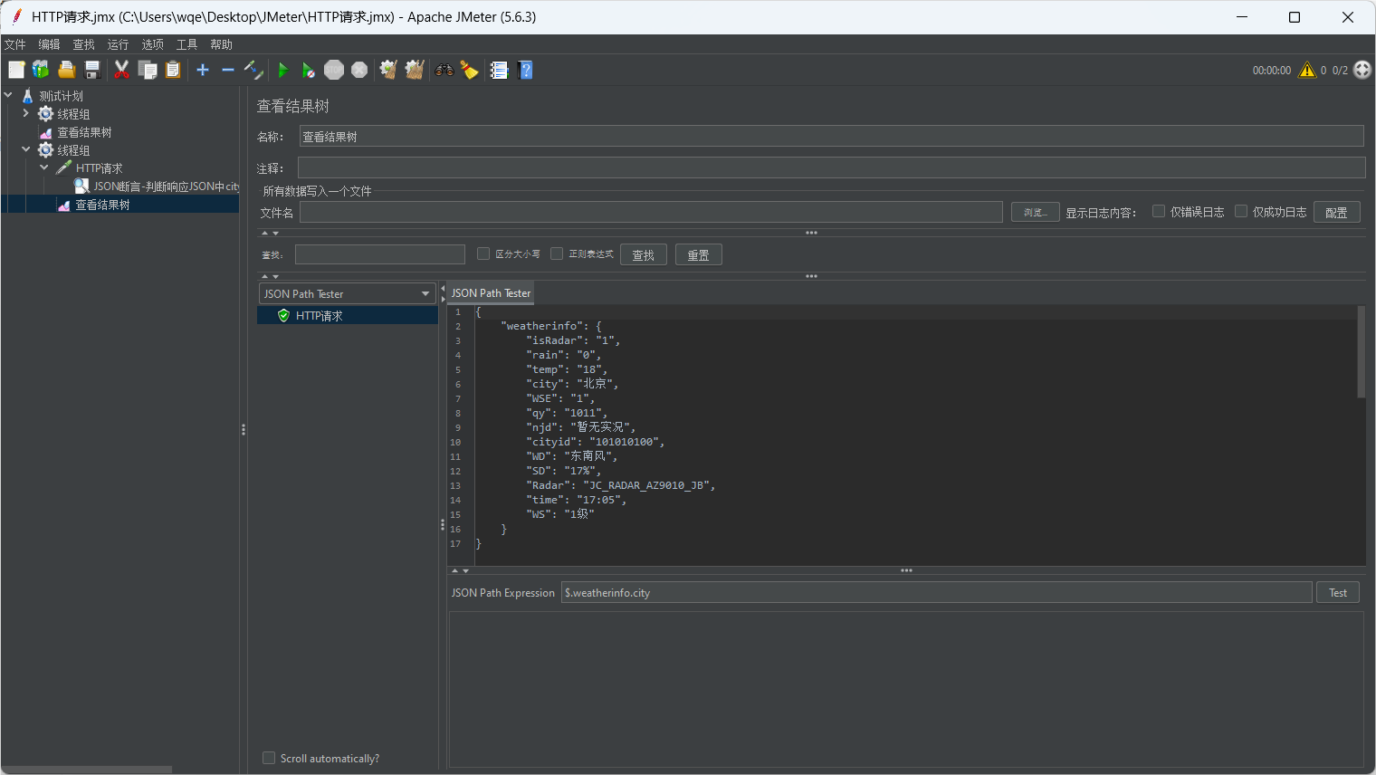Click the "cityid": "101010100" line
This screenshot has height=775, width=1376.
[595, 442]
